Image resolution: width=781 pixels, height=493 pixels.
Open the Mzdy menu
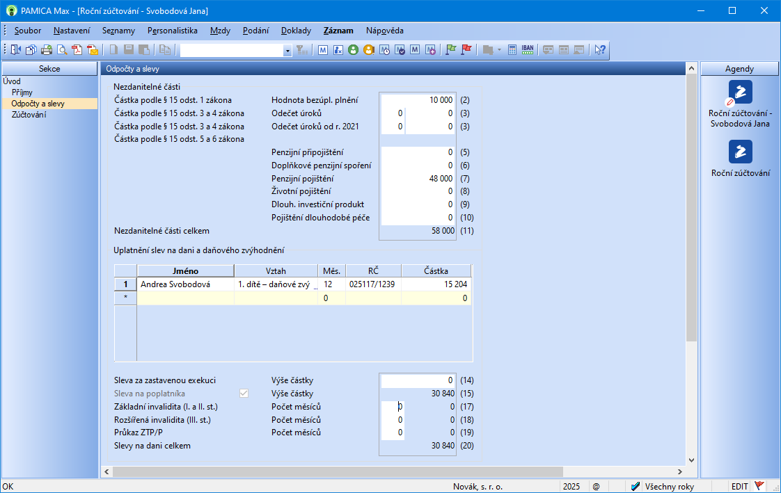tap(220, 31)
